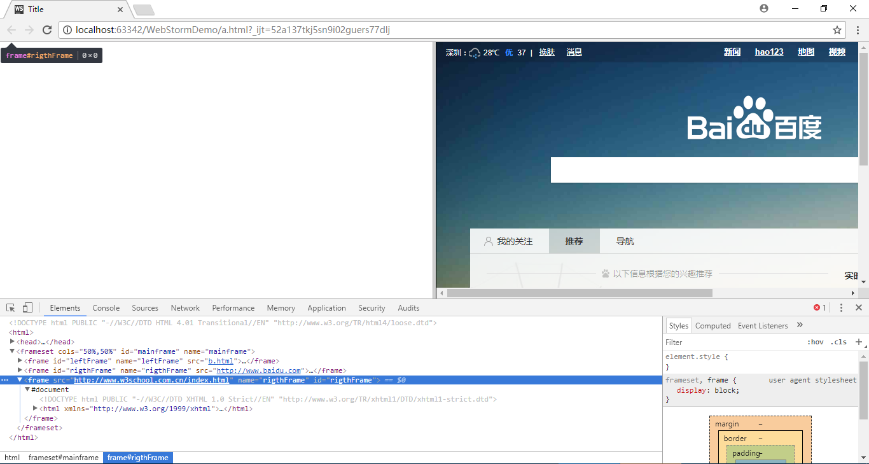Open a new browser tab
The width and height of the screenshot is (869, 464).
144,10
